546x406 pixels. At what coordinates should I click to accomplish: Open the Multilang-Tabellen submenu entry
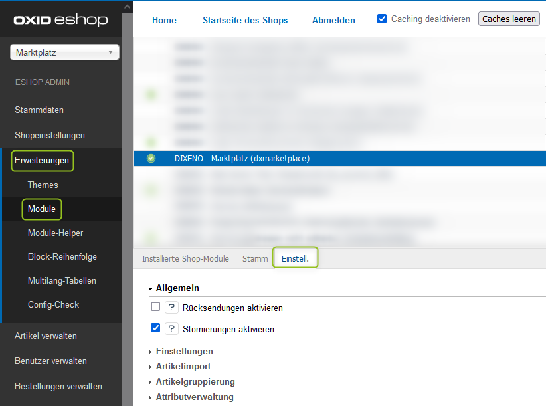coord(62,280)
